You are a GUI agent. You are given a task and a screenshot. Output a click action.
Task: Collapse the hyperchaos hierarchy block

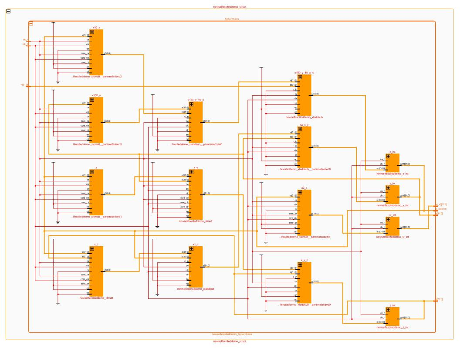tap(31, 23)
